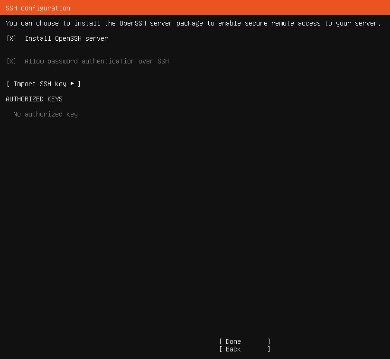390x359 pixels.
Task: Click the AUTHORIZED KEYS heading
Action: 34,99
